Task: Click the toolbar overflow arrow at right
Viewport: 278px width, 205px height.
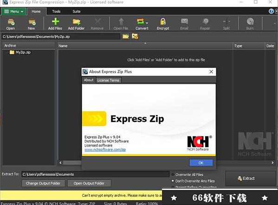Action: coord(275,23)
